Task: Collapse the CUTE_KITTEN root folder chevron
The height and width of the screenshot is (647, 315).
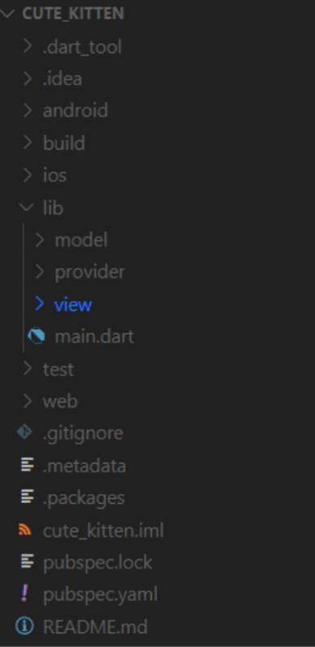Action: tap(7, 13)
